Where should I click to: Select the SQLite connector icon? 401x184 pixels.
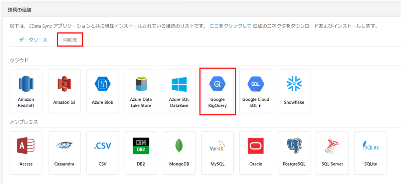click(x=371, y=146)
